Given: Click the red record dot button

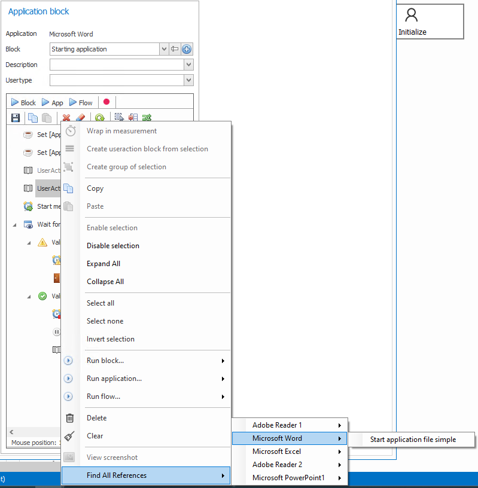Looking at the screenshot, I should (106, 102).
